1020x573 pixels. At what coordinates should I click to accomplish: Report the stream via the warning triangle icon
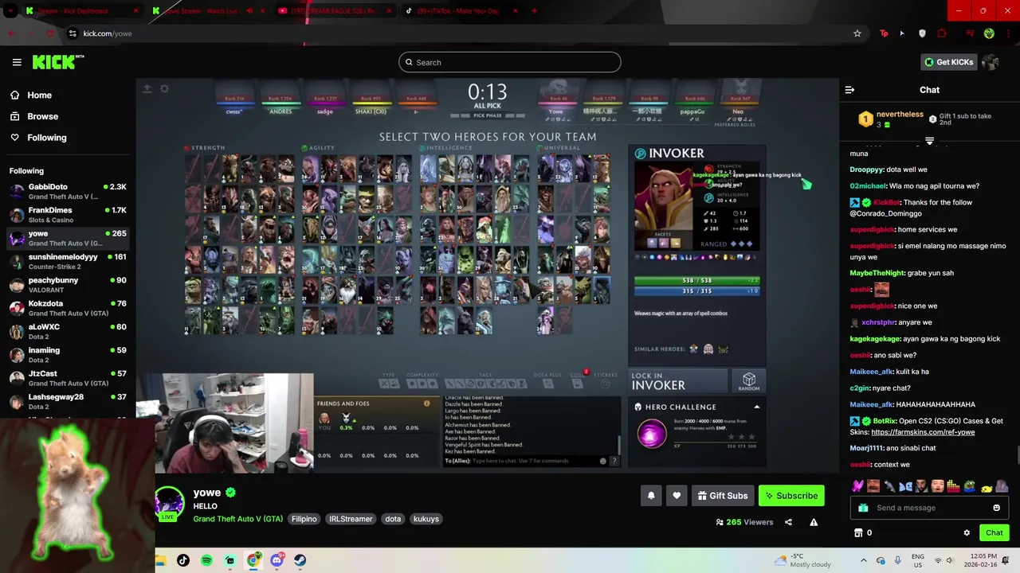[x=814, y=522]
